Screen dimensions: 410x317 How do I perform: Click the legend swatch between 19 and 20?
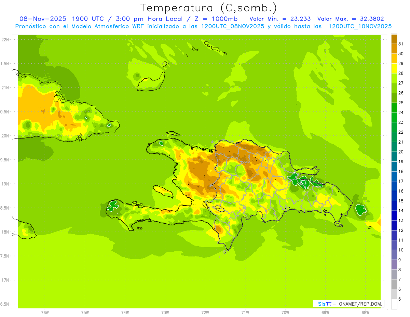point(394,157)
